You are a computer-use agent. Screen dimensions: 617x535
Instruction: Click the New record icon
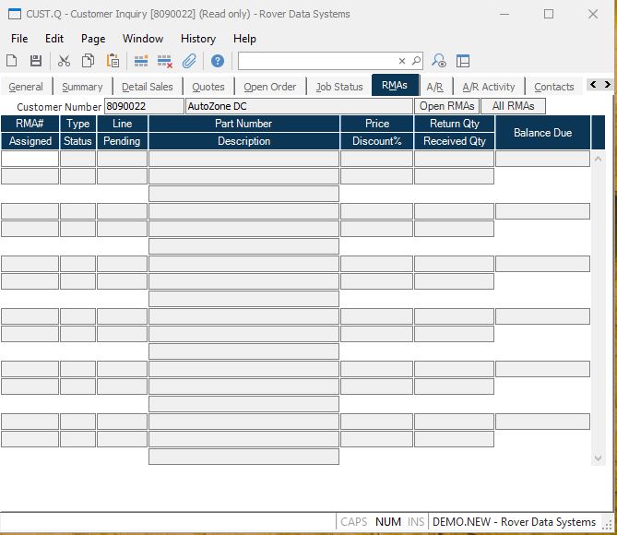(12, 61)
